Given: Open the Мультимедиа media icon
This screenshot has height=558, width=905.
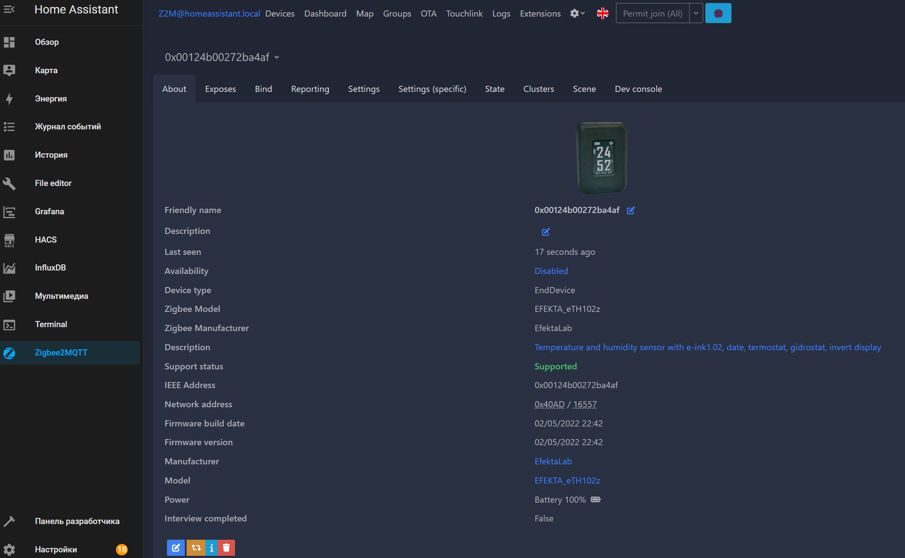Looking at the screenshot, I should [x=9, y=296].
